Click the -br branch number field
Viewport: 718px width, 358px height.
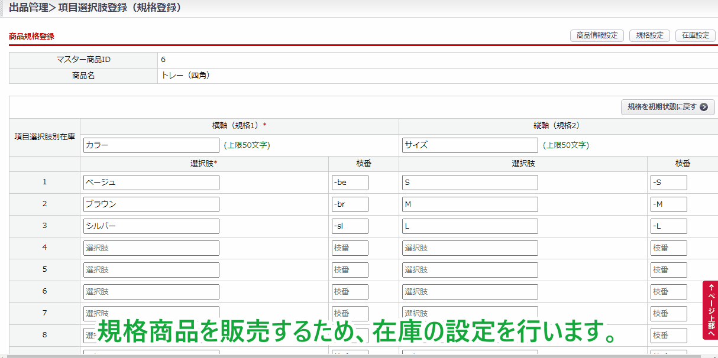(350, 204)
